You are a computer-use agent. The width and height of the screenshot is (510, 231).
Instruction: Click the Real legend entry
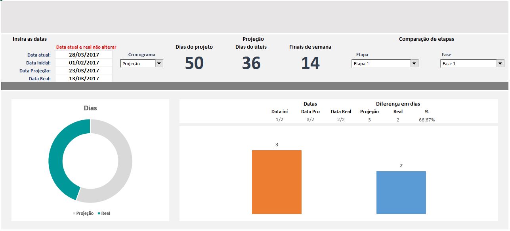[106, 213]
